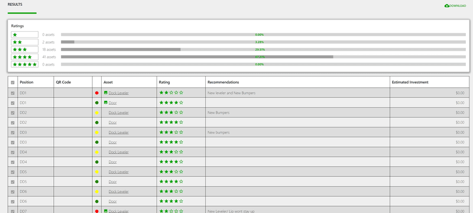This screenshot has height=213, width=473.
Task: Click yellow status dot on DD2 Dock Leveler row
Action: pos(97,113)
